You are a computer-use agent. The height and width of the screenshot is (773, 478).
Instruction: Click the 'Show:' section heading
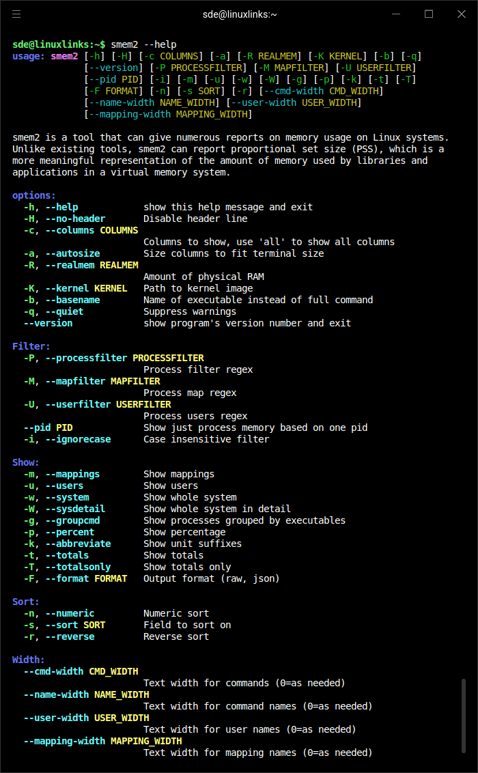click(26, 462)
